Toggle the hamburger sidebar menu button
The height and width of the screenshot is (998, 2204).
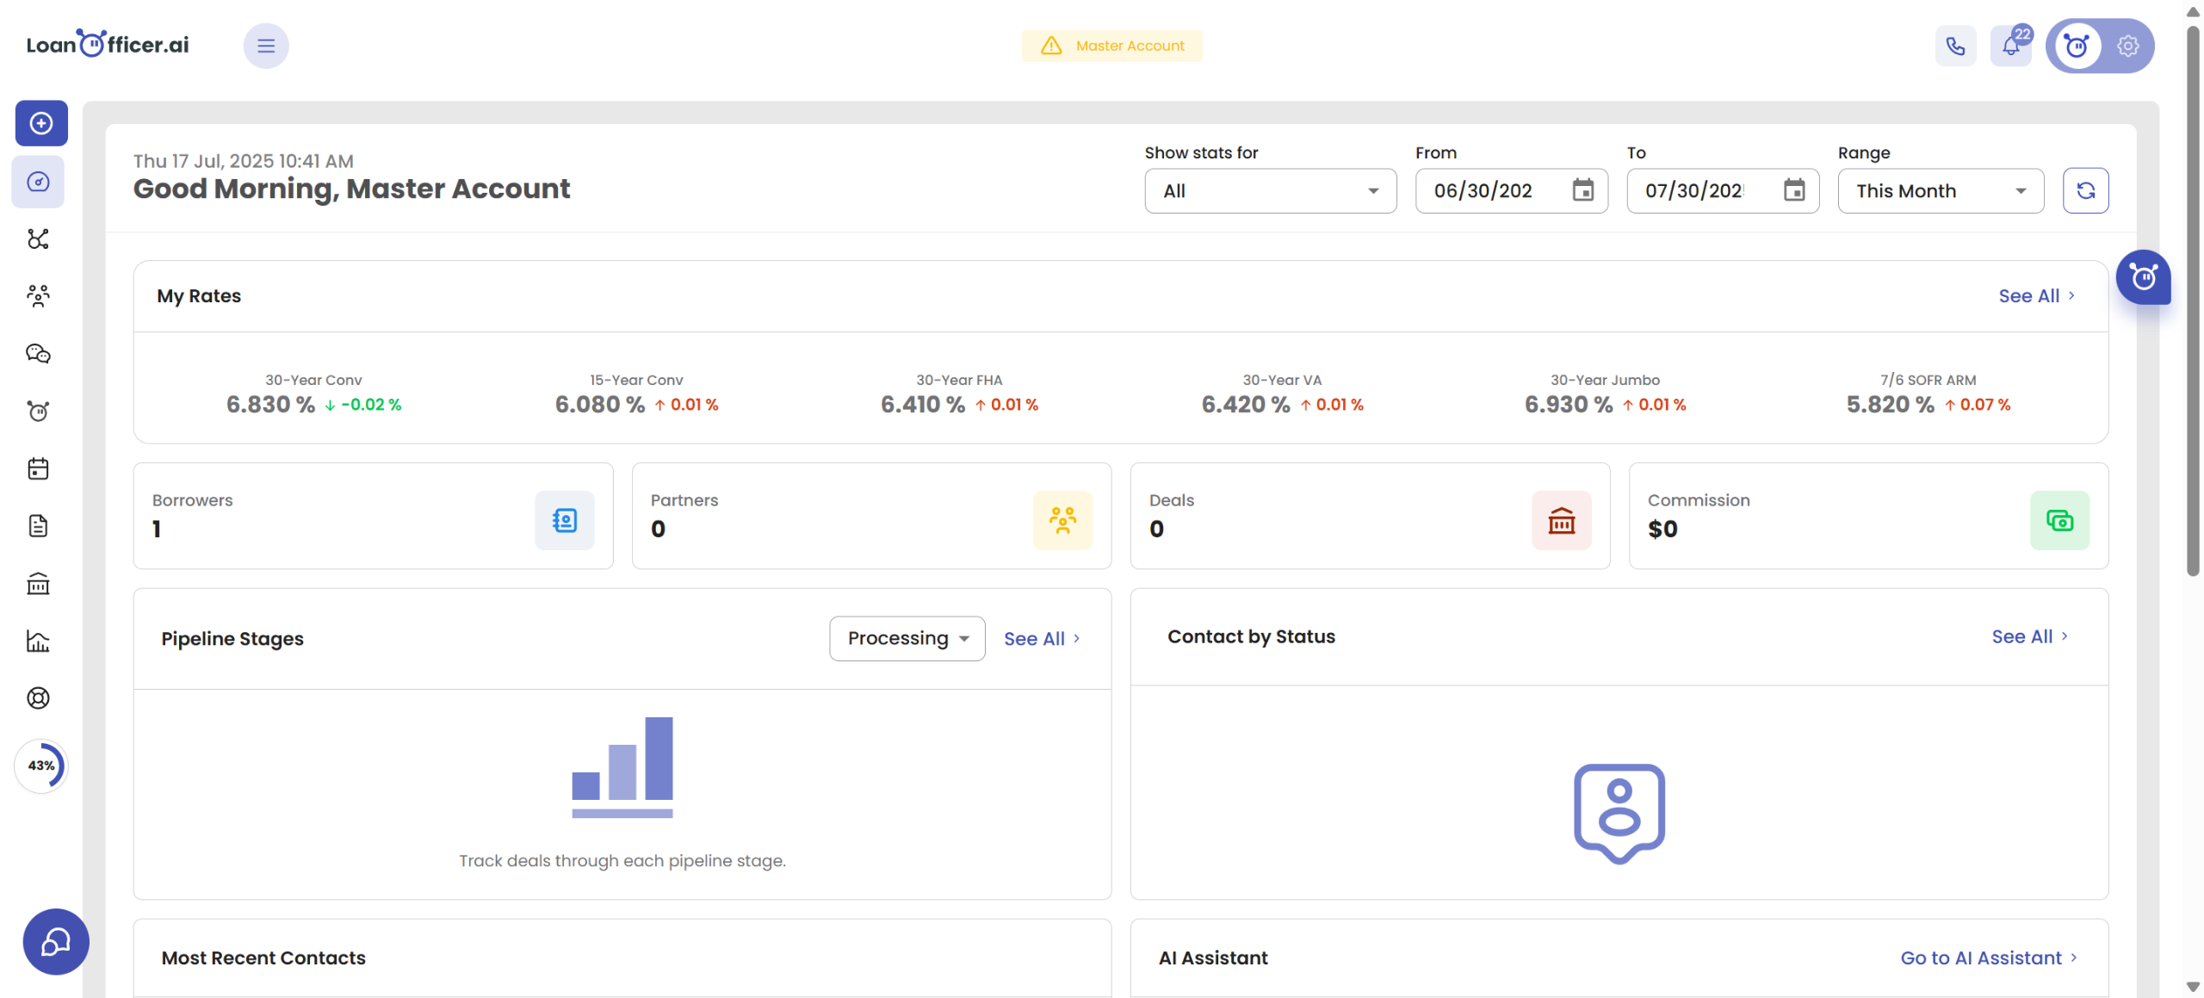tap(266, 46)
